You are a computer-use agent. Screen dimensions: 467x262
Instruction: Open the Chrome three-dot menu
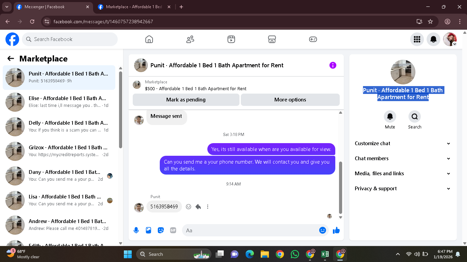click(459, 22)
